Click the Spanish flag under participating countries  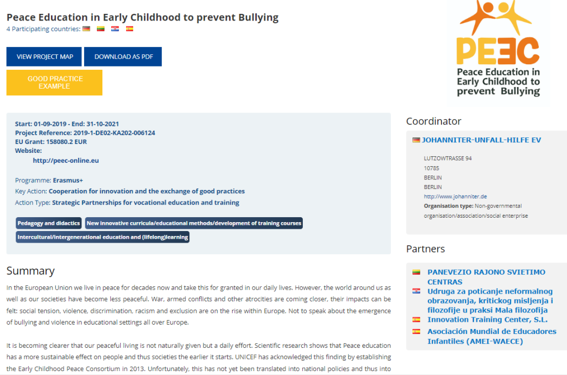coord(130,29)
